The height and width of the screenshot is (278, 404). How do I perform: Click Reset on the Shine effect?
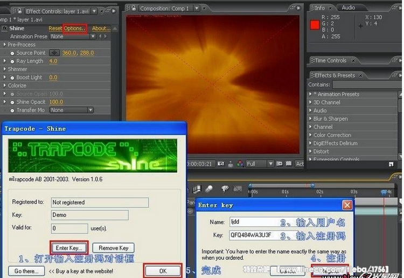click(x=55, y=29)
